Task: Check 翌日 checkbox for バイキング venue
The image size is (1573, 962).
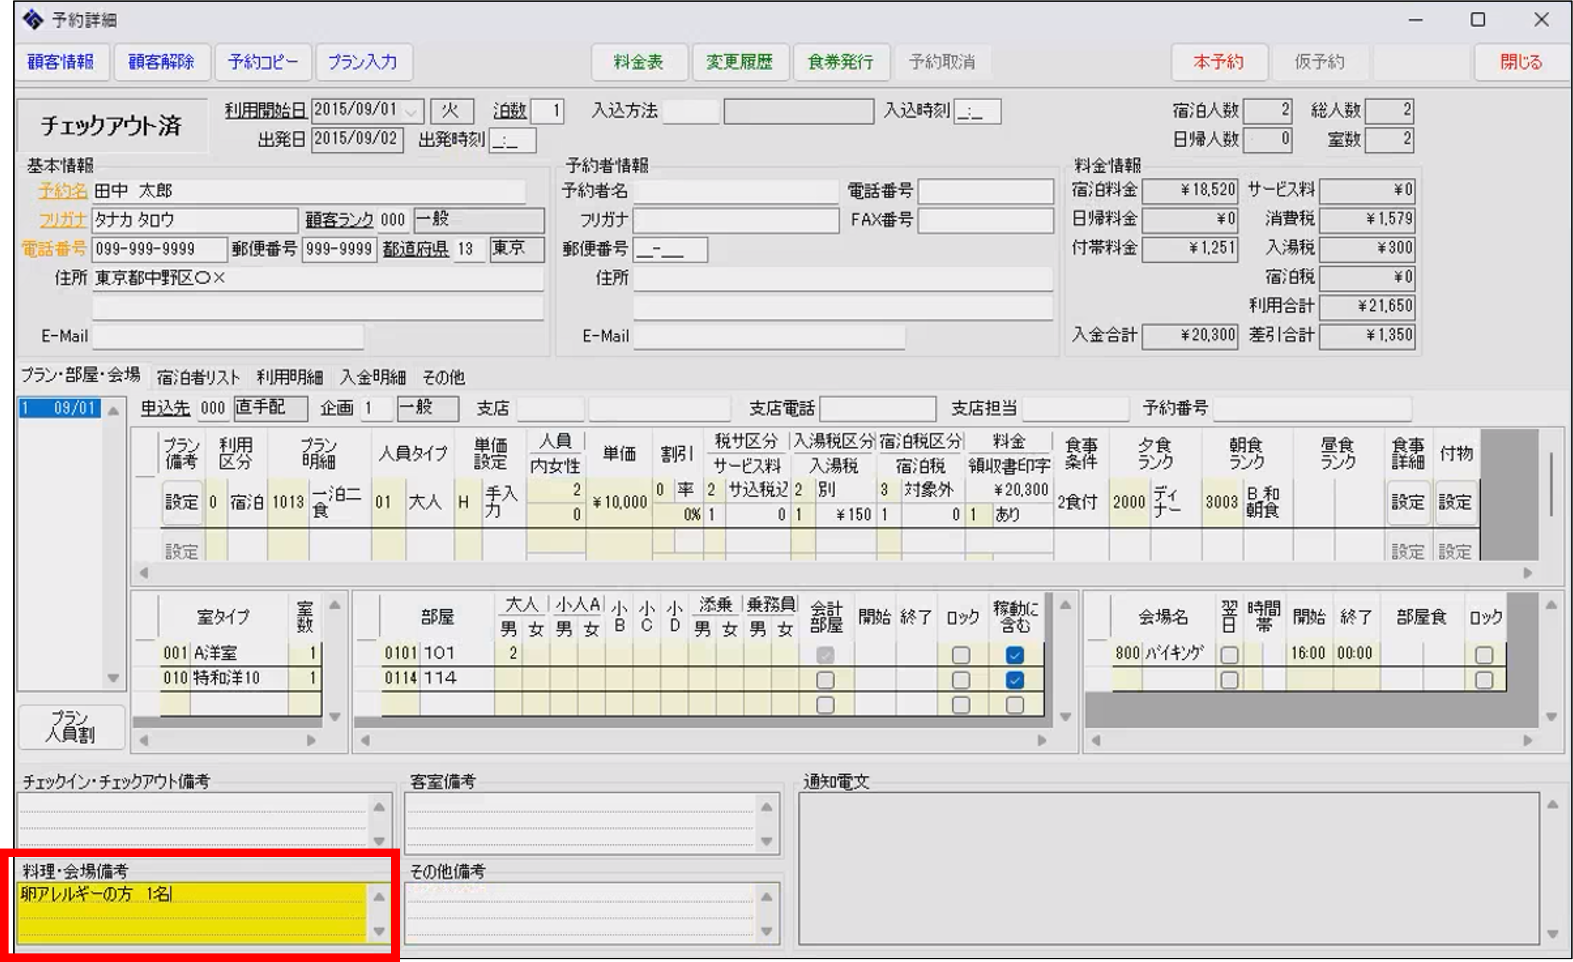Action: pos(1229,655)
